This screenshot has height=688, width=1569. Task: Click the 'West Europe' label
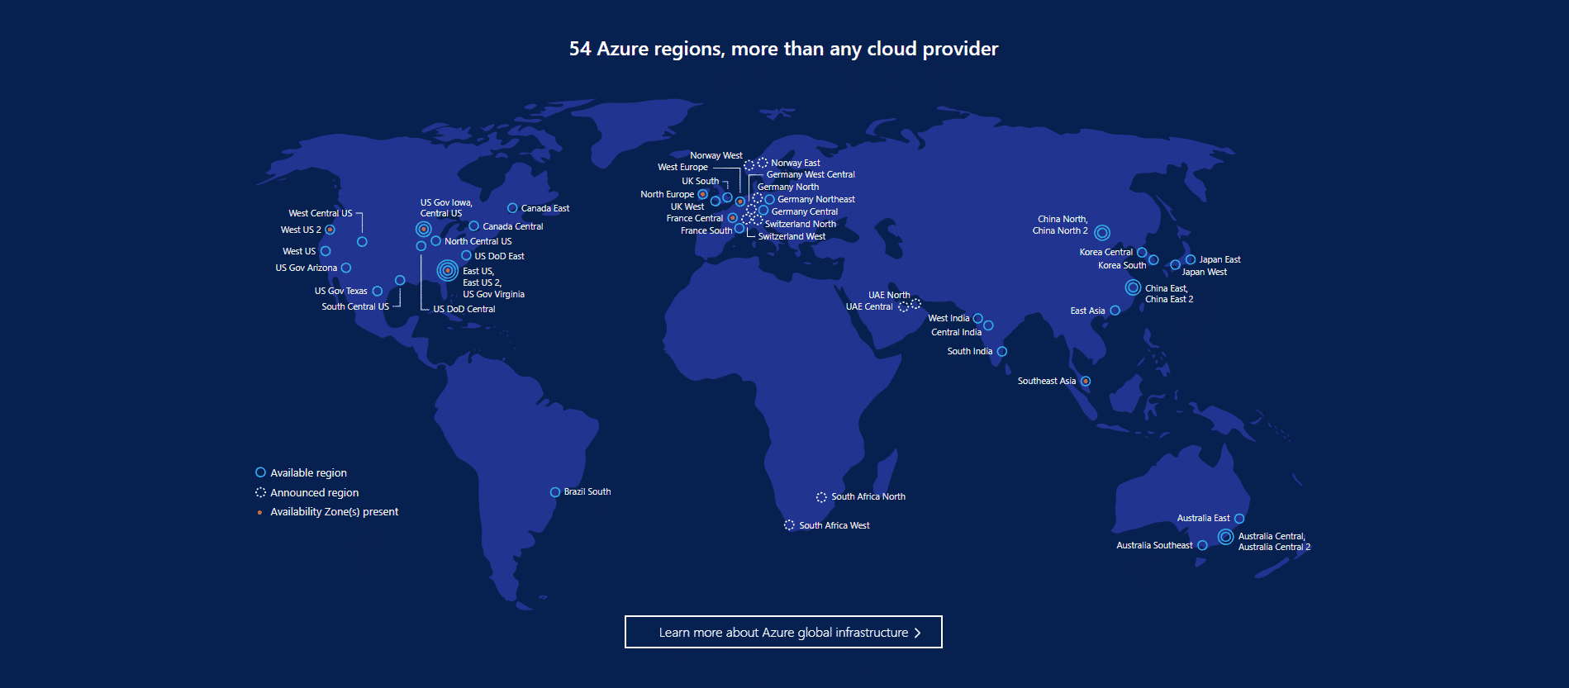coord(682,167)
